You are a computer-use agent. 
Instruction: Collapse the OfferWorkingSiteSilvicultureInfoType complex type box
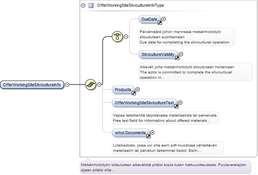83,5
